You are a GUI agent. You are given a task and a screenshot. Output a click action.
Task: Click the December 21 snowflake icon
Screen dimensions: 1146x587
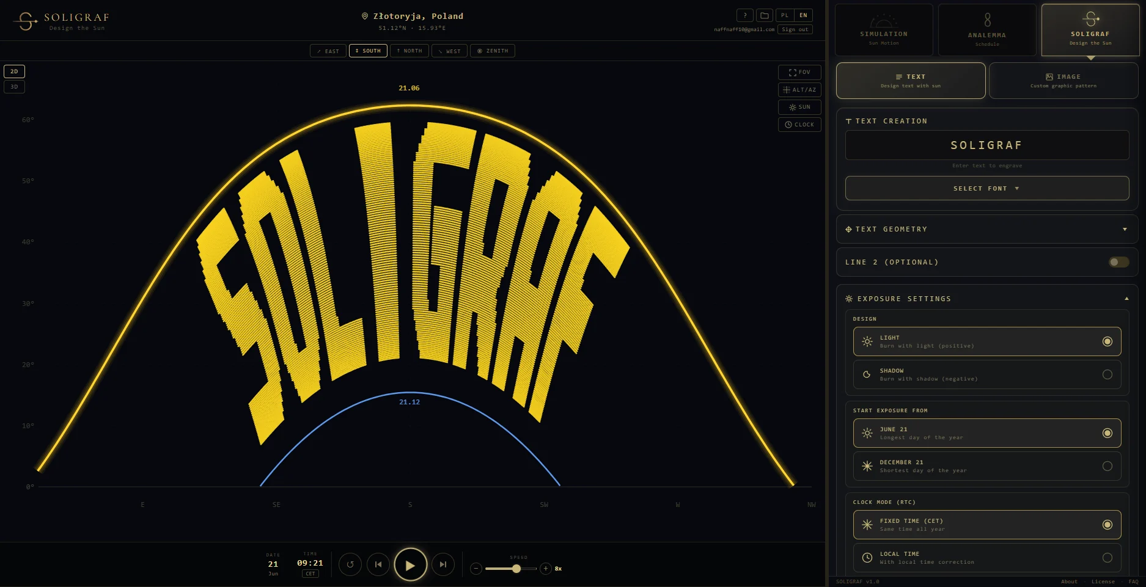pos(867,466)
